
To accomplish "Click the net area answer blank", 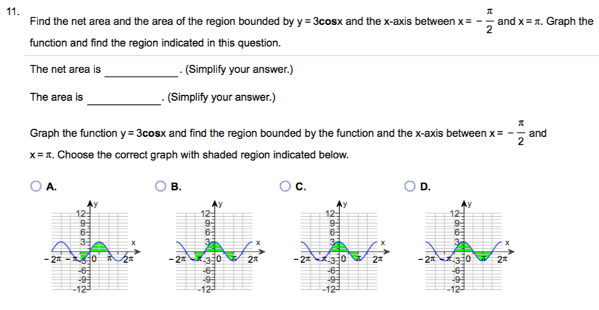I will tap(142, 70).
